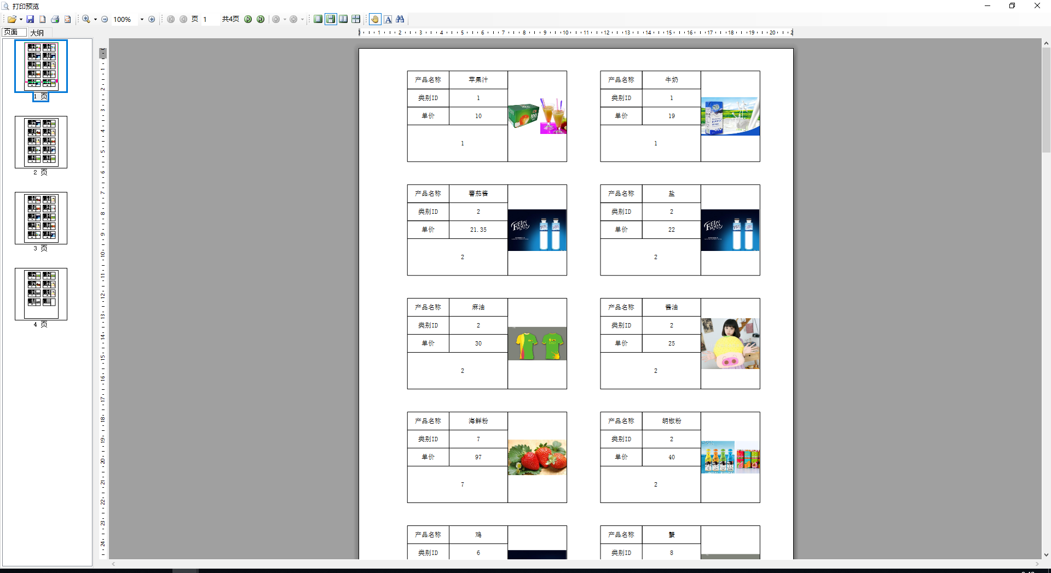Switch to multiple pages grid view
The image size is (1051, 573).
(x=356, y=19)
